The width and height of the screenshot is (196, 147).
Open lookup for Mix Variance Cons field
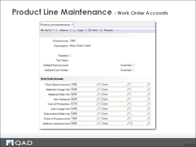pos(128,99)
